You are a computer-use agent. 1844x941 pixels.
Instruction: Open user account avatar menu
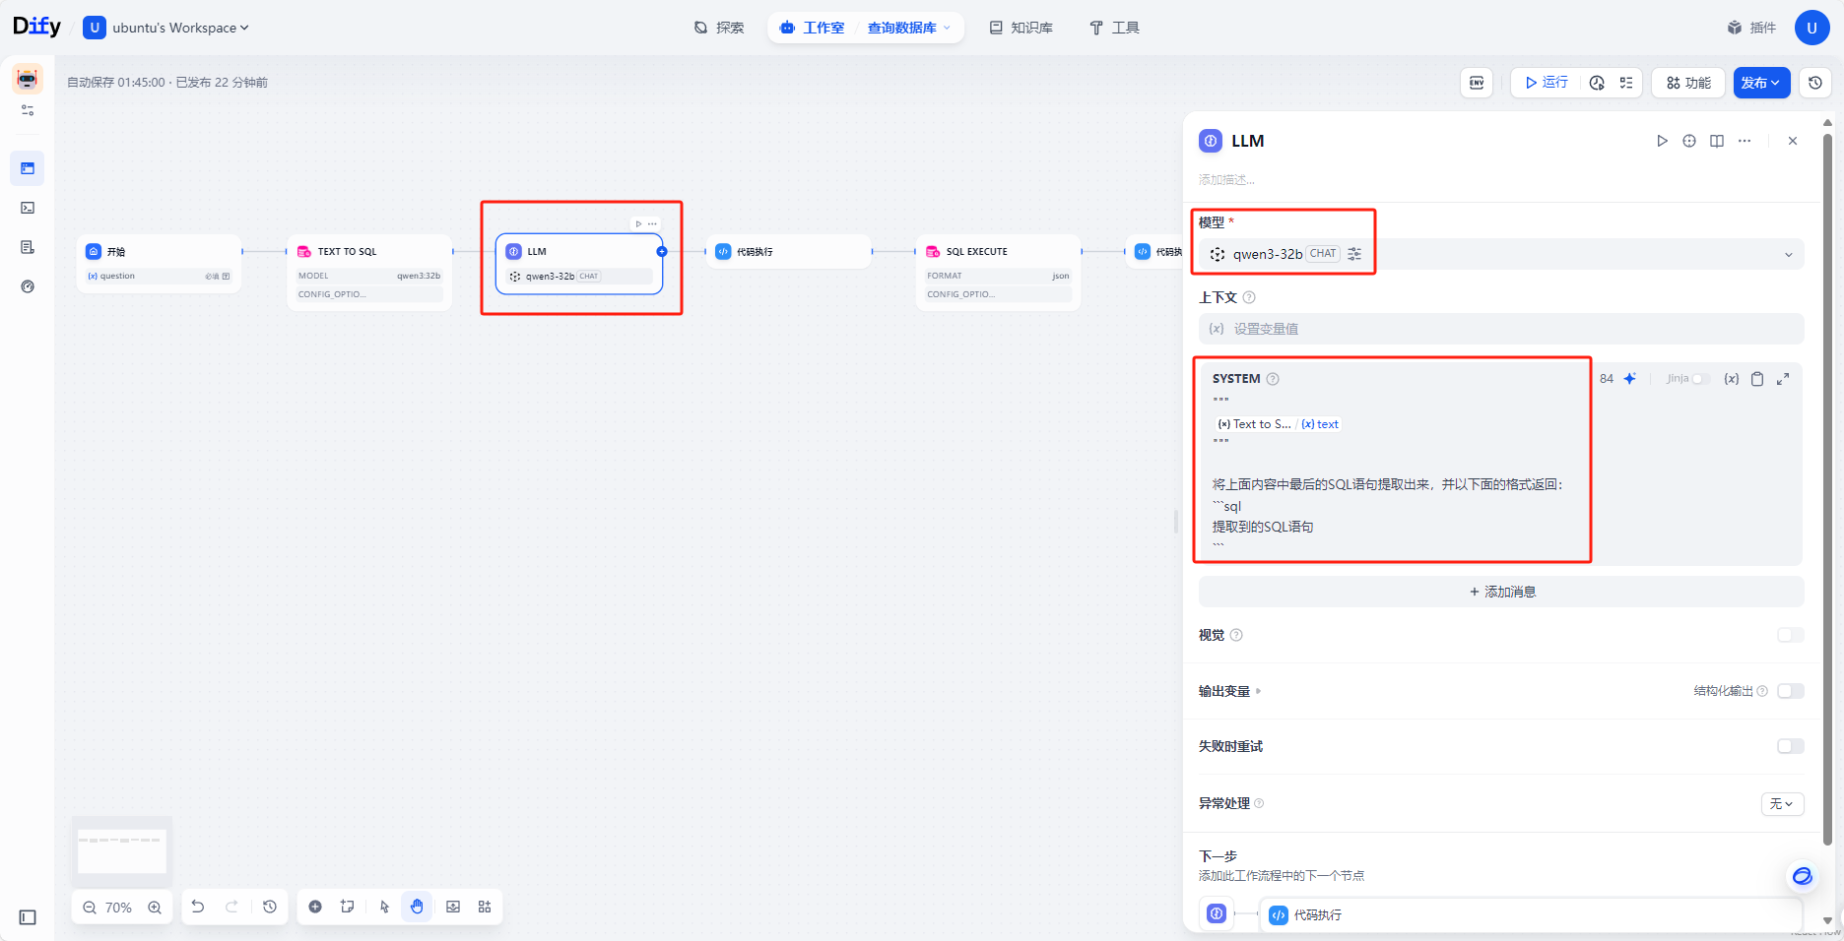click(1811, 28)
